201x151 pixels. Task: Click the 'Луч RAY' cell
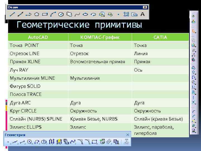(38, 70)
